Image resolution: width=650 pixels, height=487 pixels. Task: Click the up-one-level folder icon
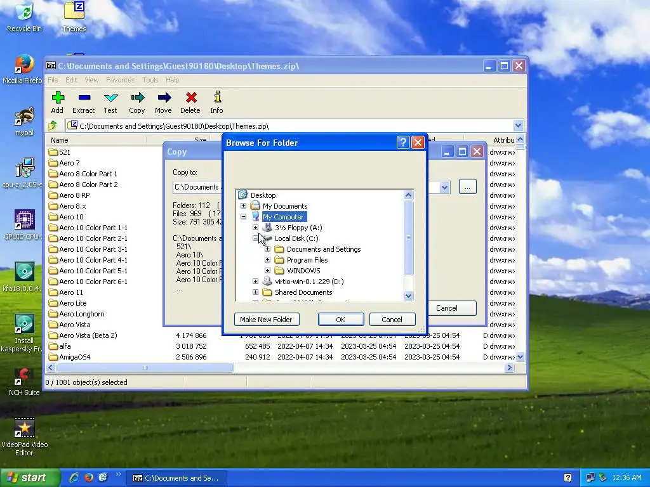point(53,126)
